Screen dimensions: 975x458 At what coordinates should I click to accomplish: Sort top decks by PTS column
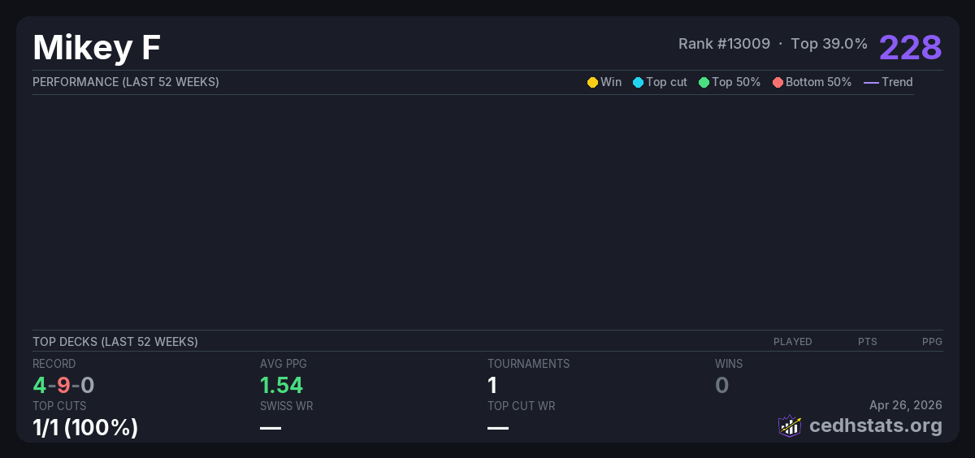tap(867, 342)
